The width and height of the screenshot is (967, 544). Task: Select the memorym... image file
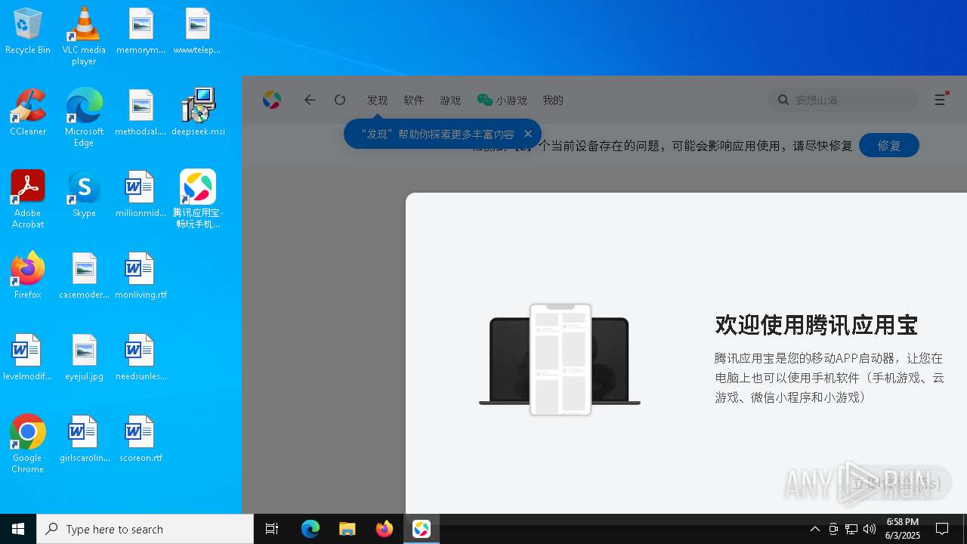click(x=141, y=31)
